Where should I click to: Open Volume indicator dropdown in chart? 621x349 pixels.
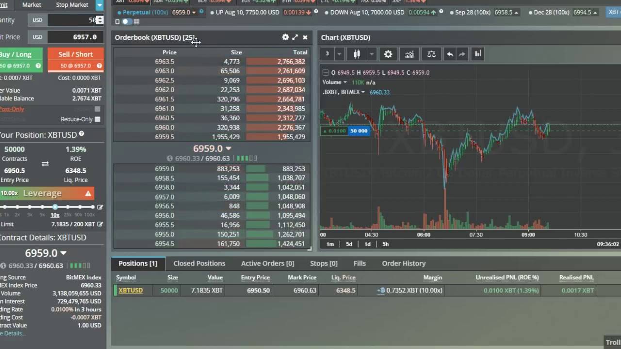click(x=345, y=82)
